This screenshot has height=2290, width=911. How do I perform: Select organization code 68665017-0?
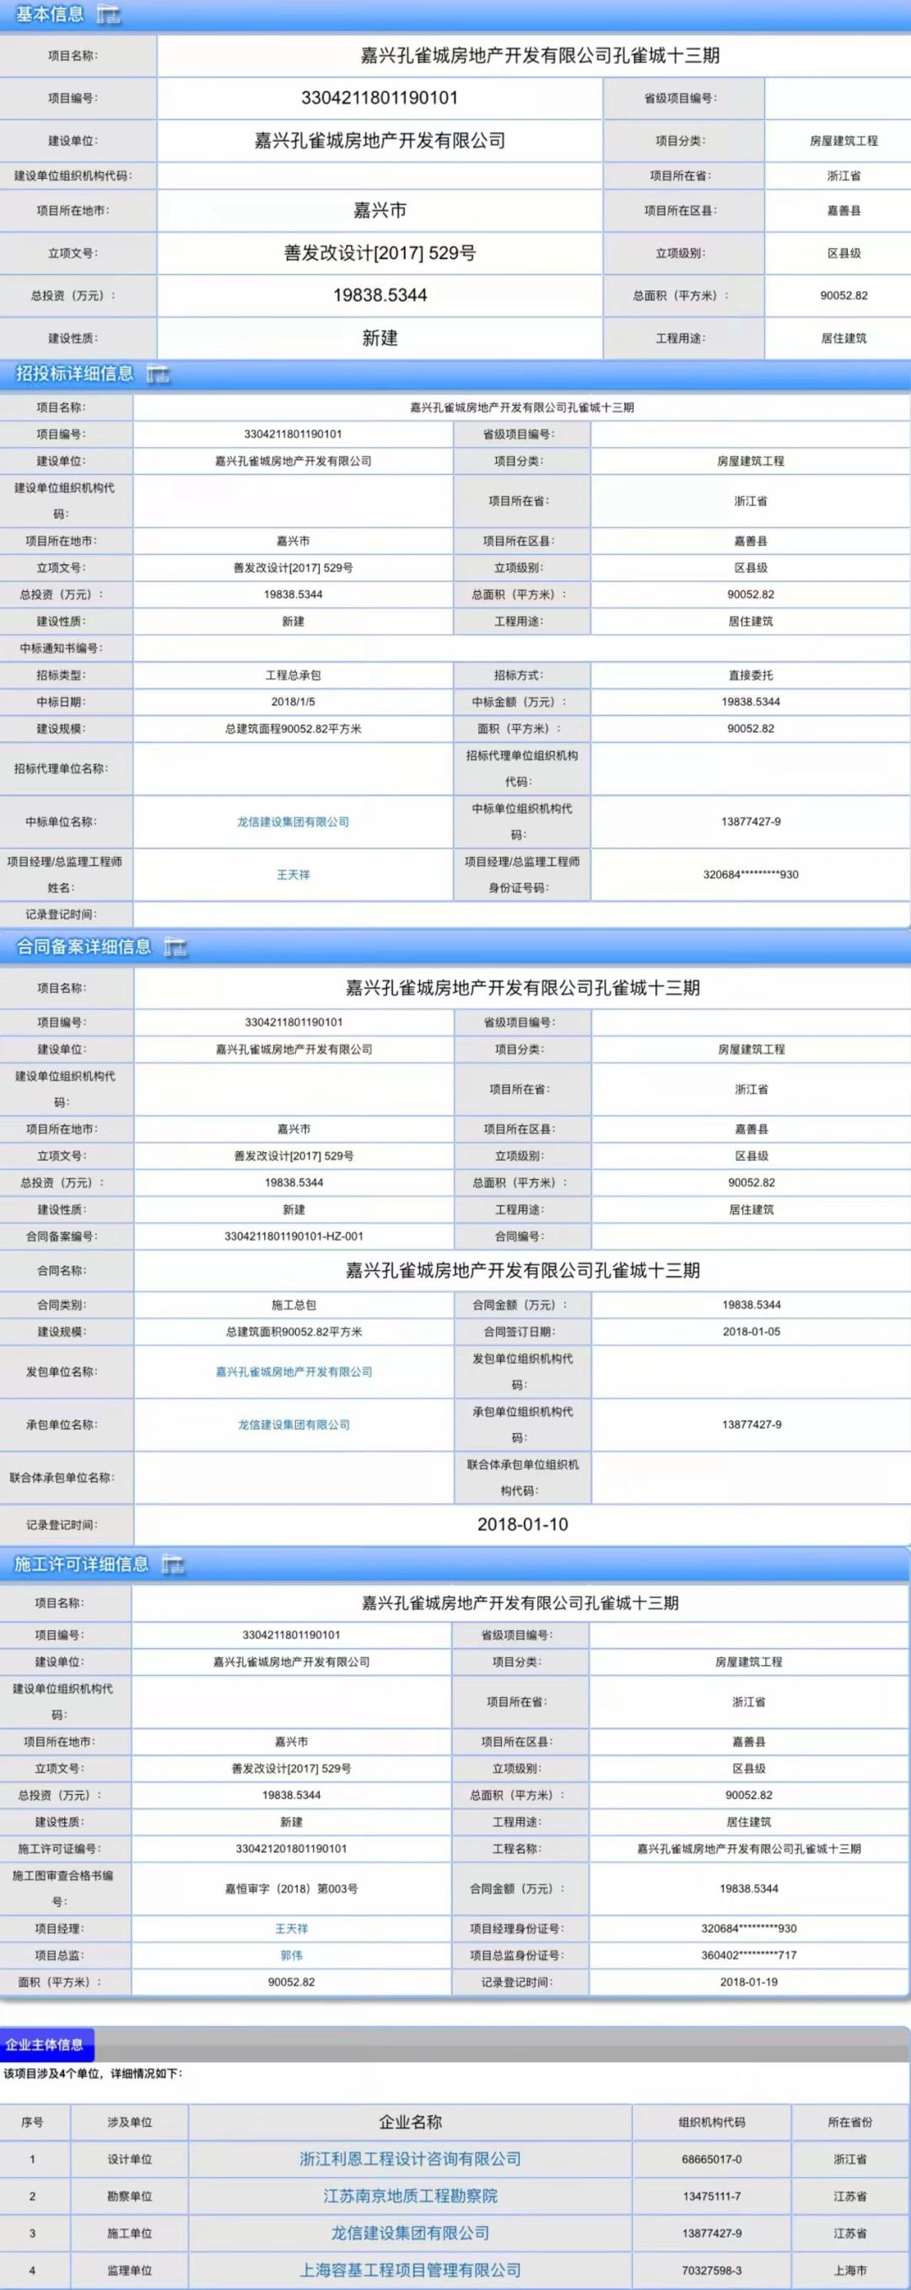coord(712,2158)
